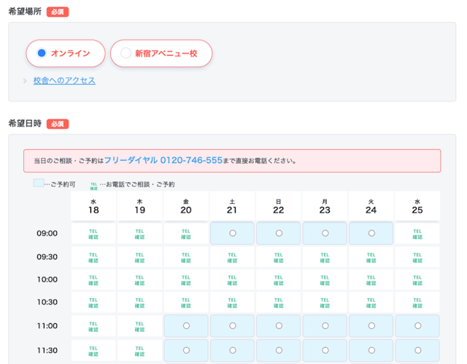Viewport: 467px width, 364px height.
Task: Select 09:00 slot on Saturday 21
Action: tap(232, 233)
